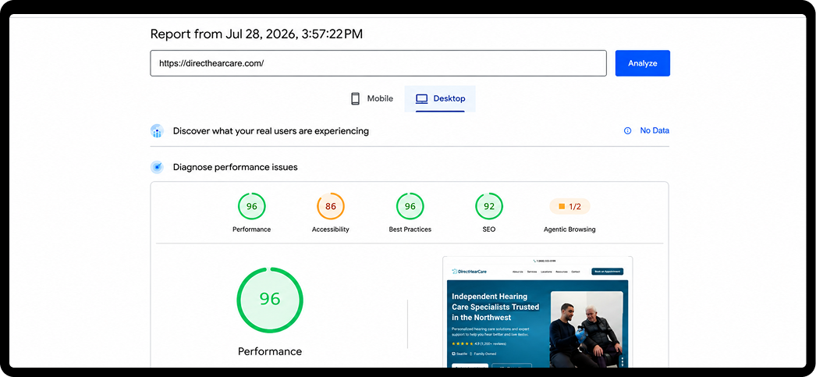
Task: Click the real users experience icon
Action: pos(157,130)
